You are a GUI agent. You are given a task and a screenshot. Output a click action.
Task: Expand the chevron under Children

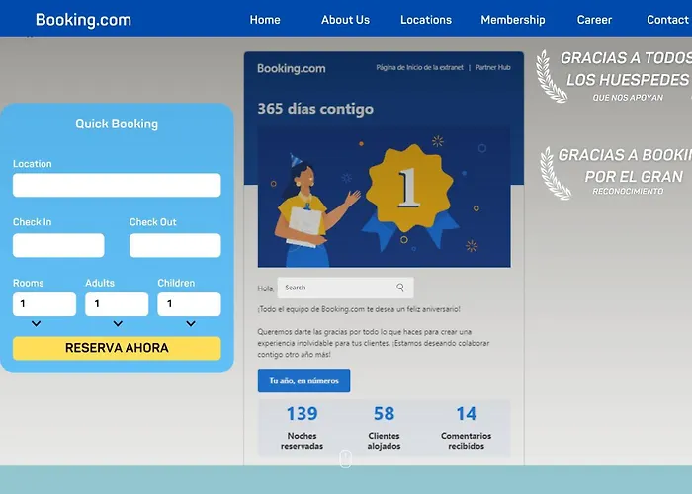[x=191, y=324]
